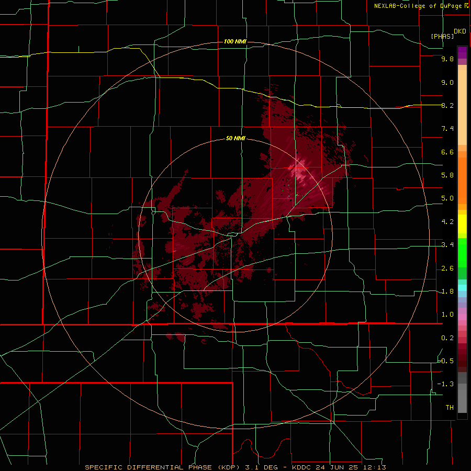This screenshot has width=471, height=471.
Task: Click the 50 NMI range ring label
Action: [x=235, y=139]
